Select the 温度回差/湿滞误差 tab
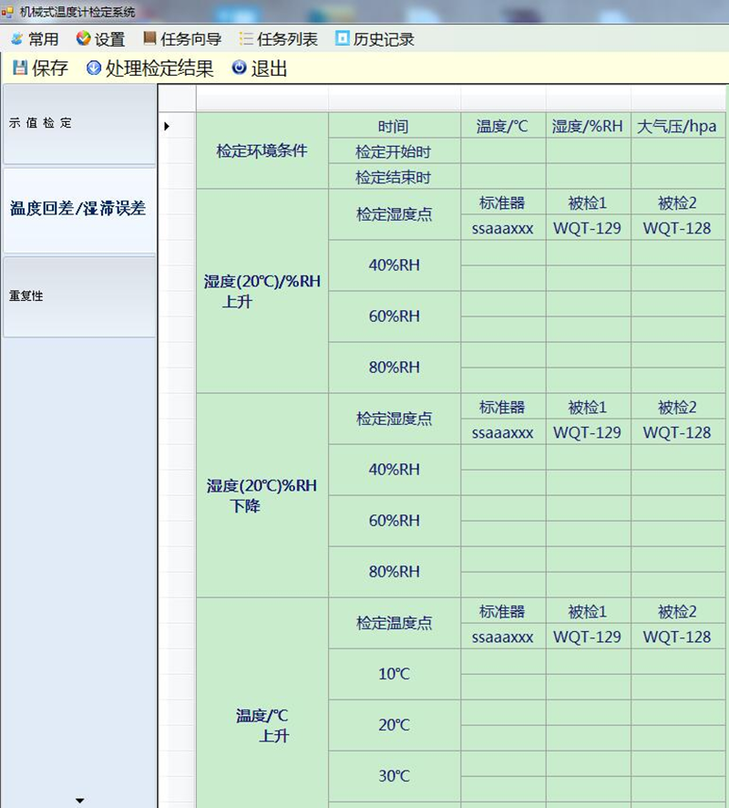The width and height of the screenshot is (729, 808). tap(79, 210)
